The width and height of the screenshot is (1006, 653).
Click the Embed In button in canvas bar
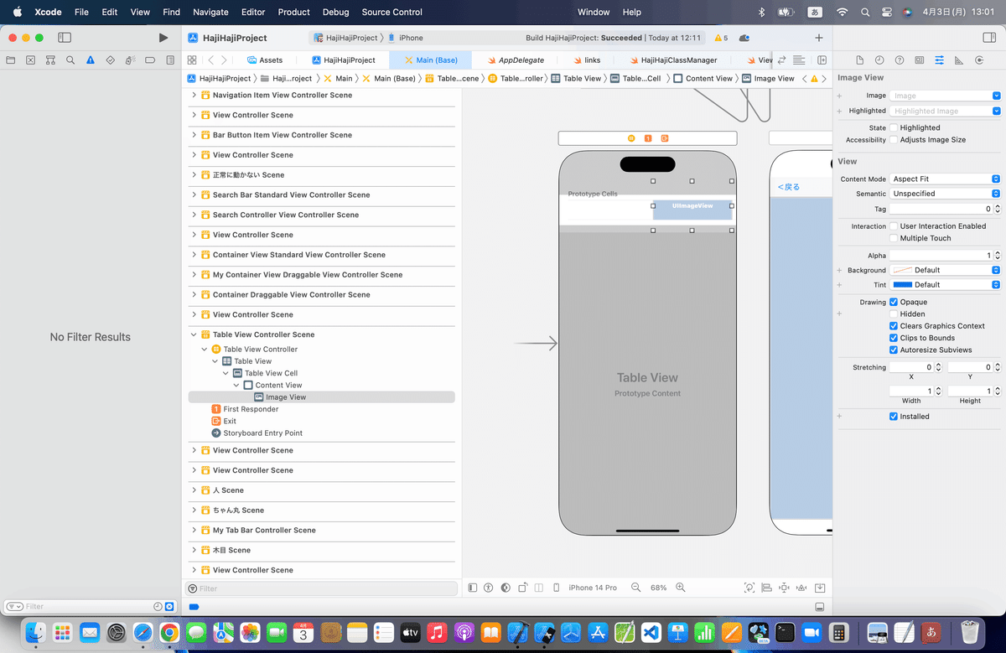[820, 588]
